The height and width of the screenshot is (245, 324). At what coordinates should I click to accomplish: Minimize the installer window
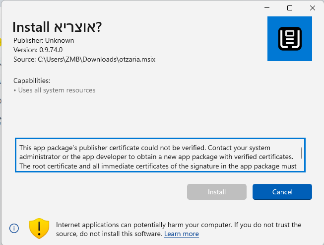pyautogui.click(x=267, y=8)
